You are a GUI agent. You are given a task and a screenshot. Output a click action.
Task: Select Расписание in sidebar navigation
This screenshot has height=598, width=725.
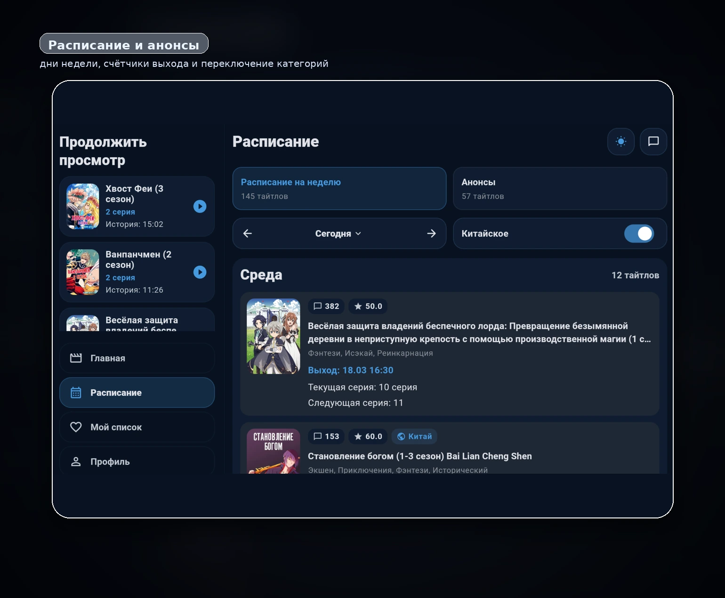click(137, 393)
